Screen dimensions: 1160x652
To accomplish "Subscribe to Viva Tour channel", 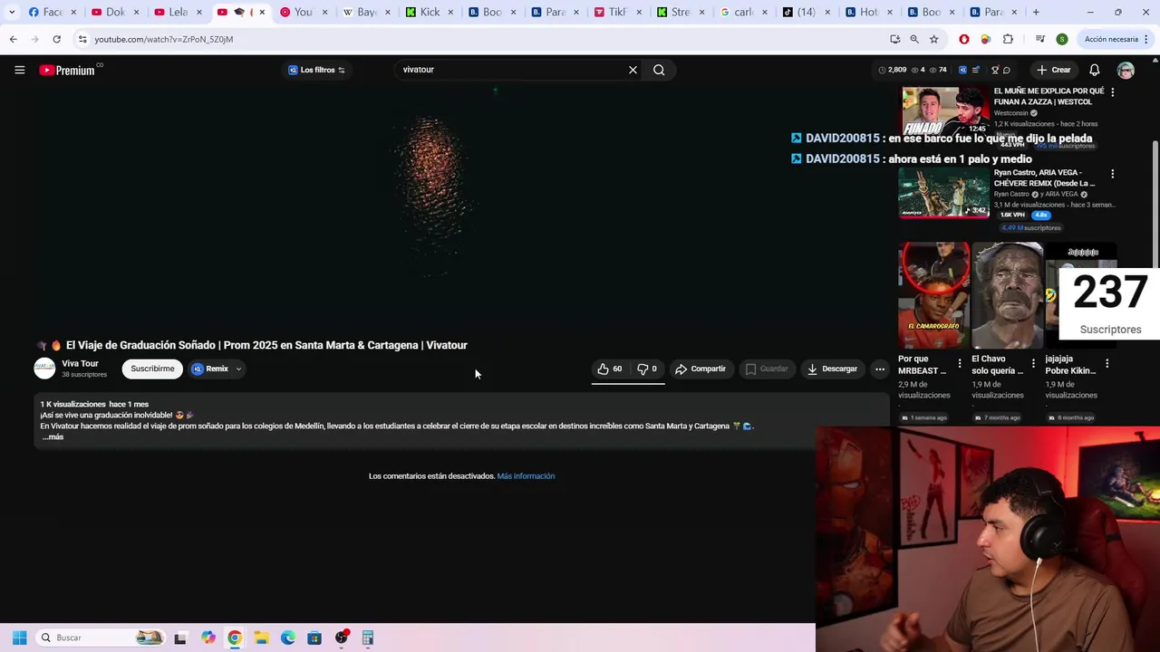I will 152,369.
